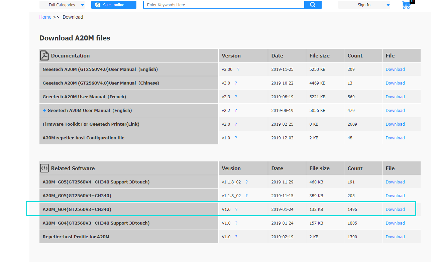This screenshot has height=262, width=441.
Task: Click the search magnifier button
Action: pyautogui.click(x=313, y=5)
